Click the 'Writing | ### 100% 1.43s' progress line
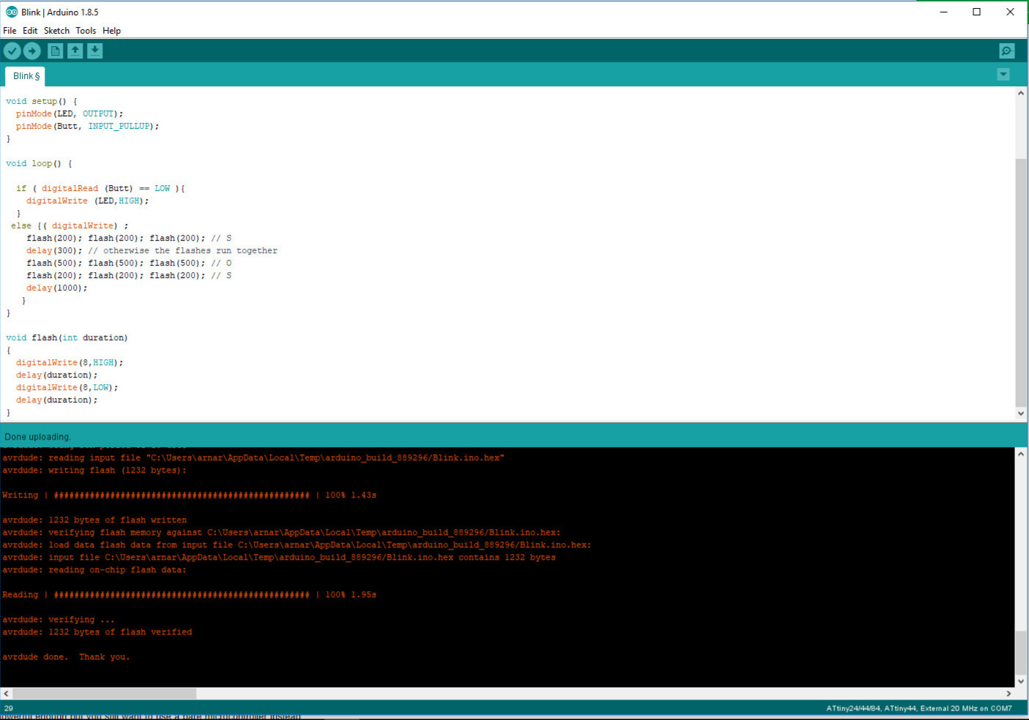Screen dimensions: 1029x720 [x=189, y=495]
